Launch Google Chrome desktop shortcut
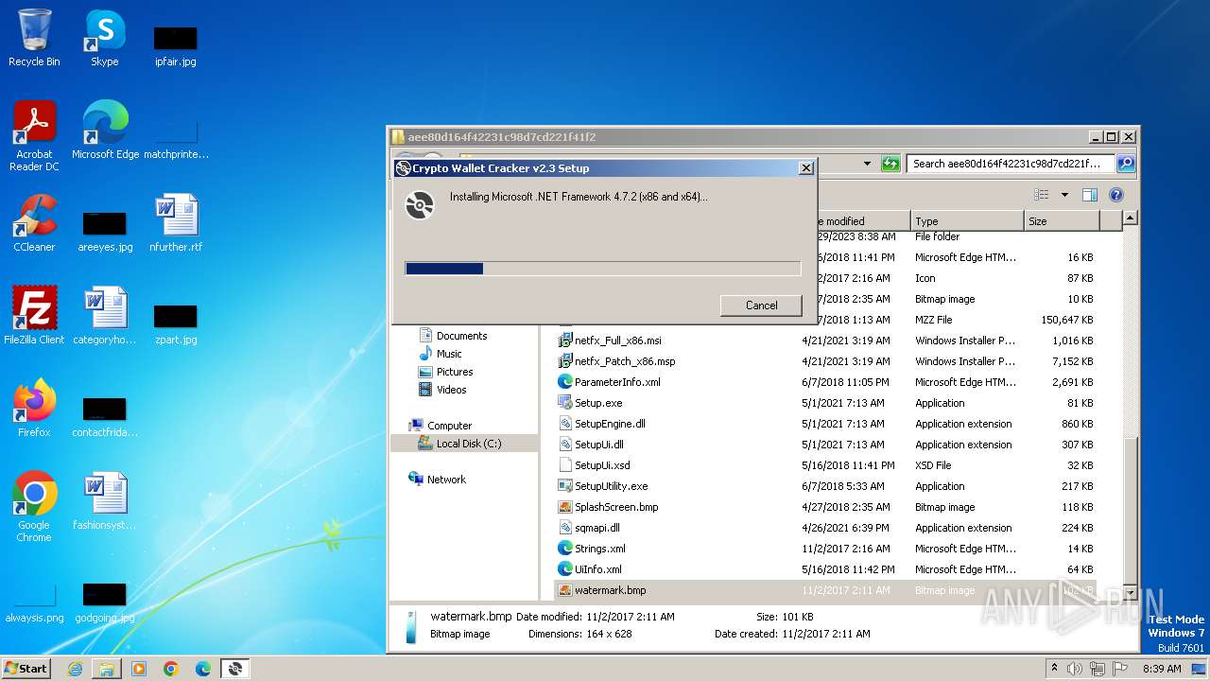Viewport: 1210px width, 681px height. click(34, 506)
